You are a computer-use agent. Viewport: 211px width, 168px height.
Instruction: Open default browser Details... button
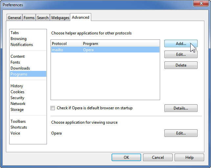(181, 108)
